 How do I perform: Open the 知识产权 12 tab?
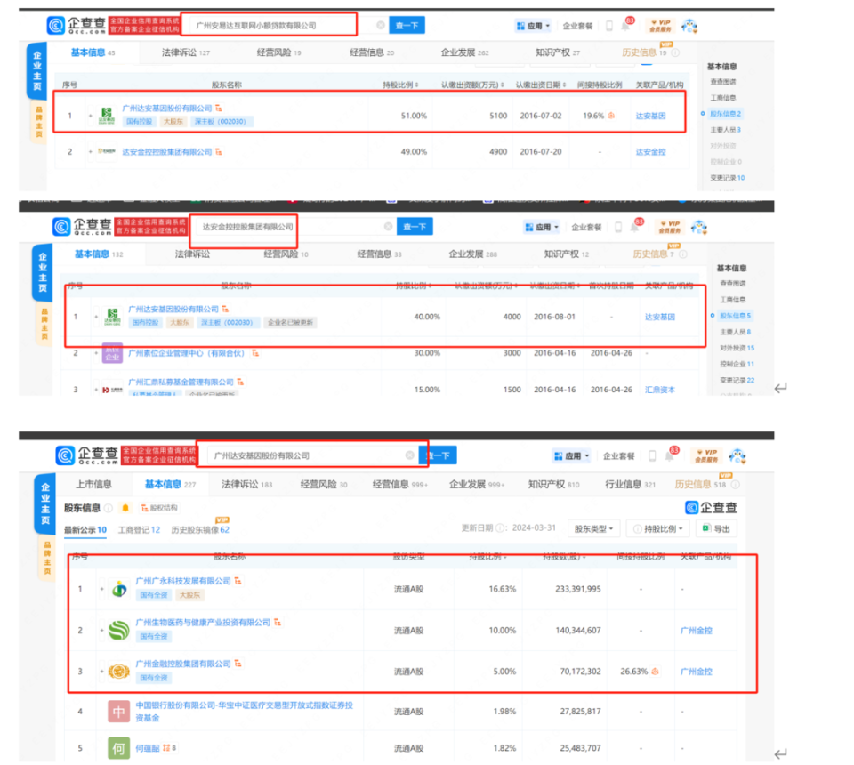coord(567,254)
